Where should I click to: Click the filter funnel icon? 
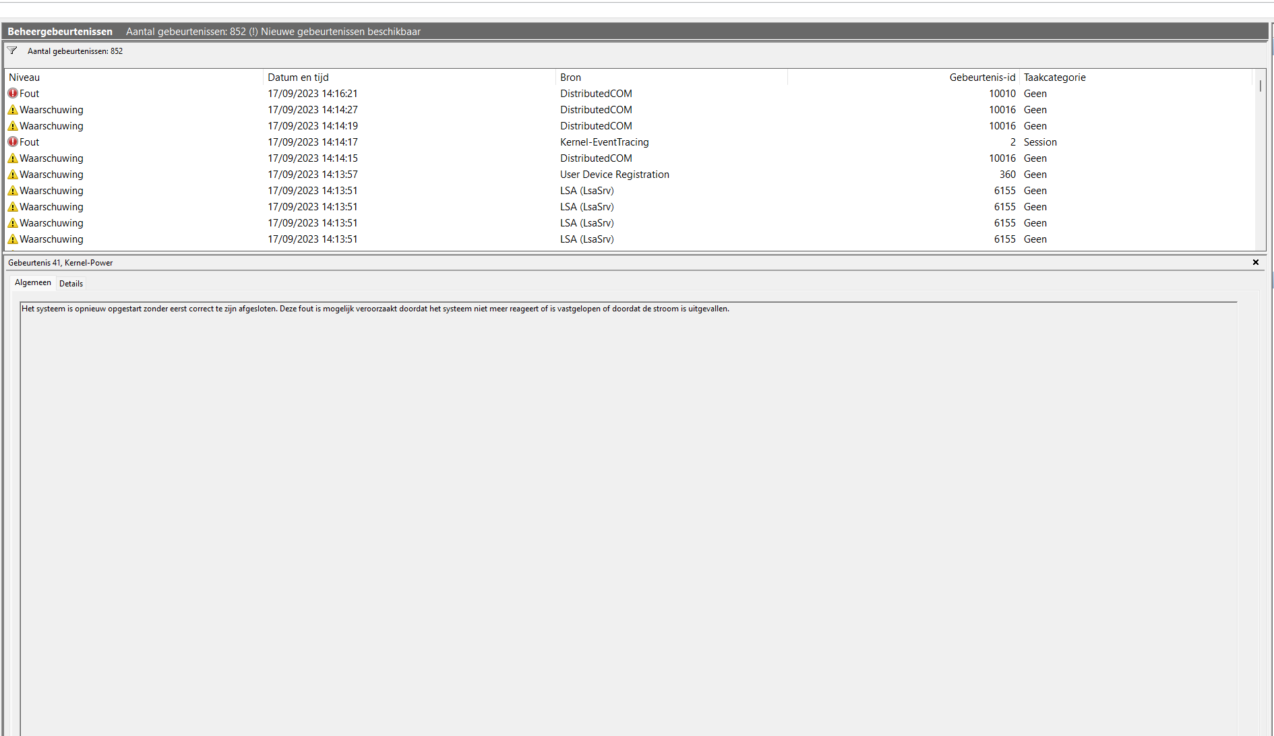[x=12, y=51]
